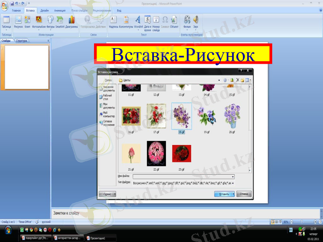Switch to the Дизайн ribbon tab
323x242 pixels.
click(x=44, y=11)
